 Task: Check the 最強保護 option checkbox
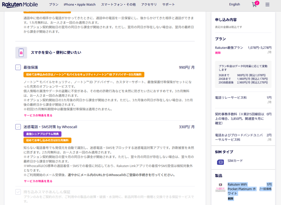coord(18,67)
